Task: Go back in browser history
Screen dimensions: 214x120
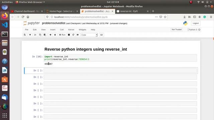Action: [13, 17]
